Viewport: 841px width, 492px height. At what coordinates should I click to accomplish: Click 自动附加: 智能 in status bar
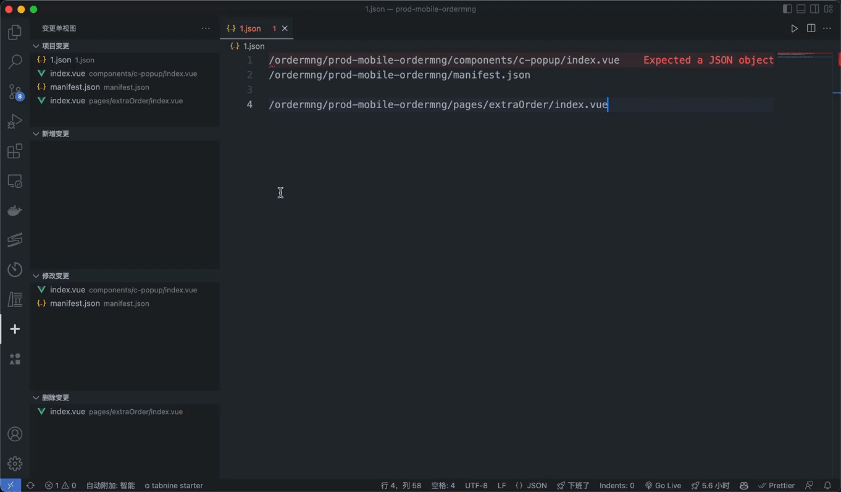click(x=111, y=485)
